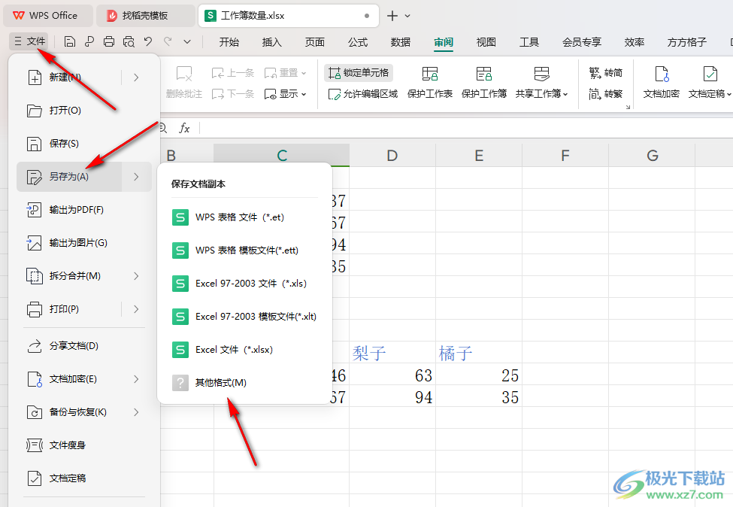The height and width of the screenshot is (507, 733).
Task: Expand the 拆分合并 submenu arrow
Action: (x=137, y=276)
